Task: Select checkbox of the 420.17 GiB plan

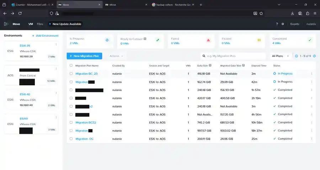Action: (71, 98)
